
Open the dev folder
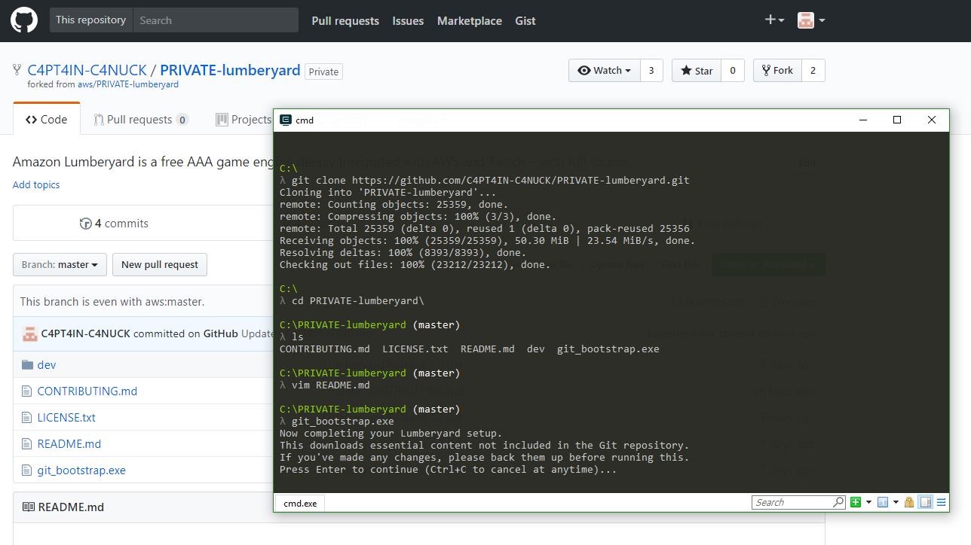pos(47,364)
